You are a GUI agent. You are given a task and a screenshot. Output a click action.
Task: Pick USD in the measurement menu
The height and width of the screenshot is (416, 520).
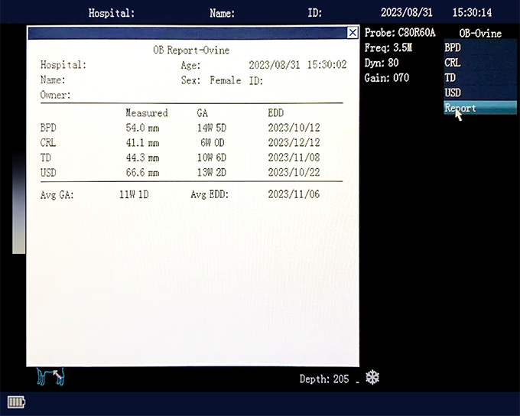coord(453,93)
